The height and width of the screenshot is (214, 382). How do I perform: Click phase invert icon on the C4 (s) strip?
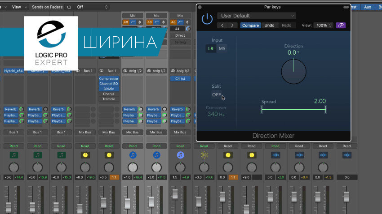[x=187, y=22]
